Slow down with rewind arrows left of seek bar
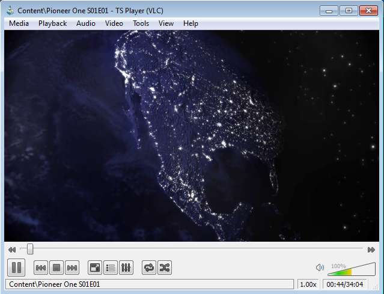Image resolution: width=384 pixels, height=294 pixels. (12, 250)
